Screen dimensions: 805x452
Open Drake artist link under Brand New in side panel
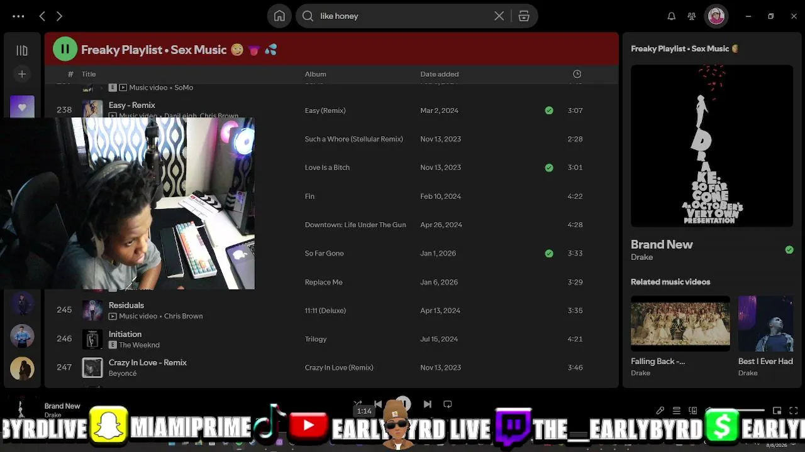pos(641,257)
